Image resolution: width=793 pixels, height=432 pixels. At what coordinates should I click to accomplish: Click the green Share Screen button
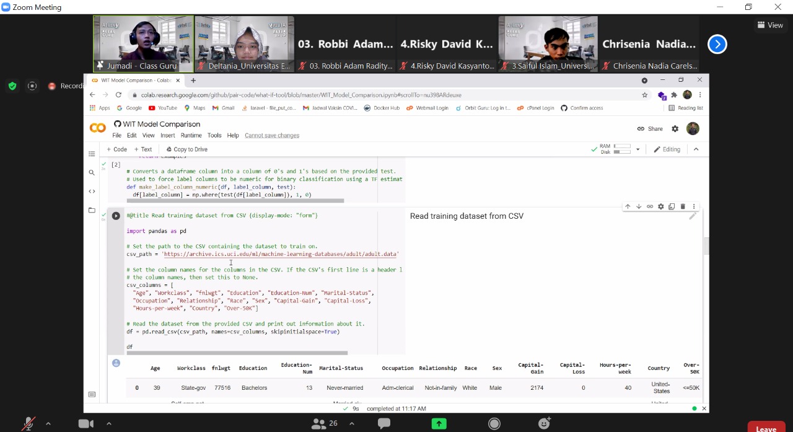point(439,424)
